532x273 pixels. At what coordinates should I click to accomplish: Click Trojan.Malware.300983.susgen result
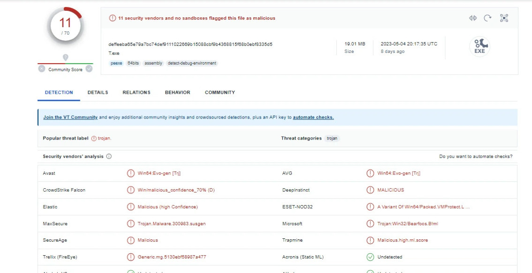172,223
